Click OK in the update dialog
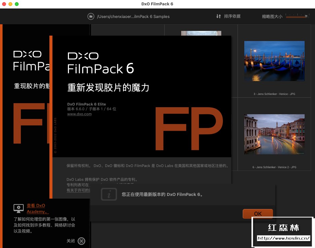Image resolution: width=315 pixels, height=248 pixels. pos(258,214)
